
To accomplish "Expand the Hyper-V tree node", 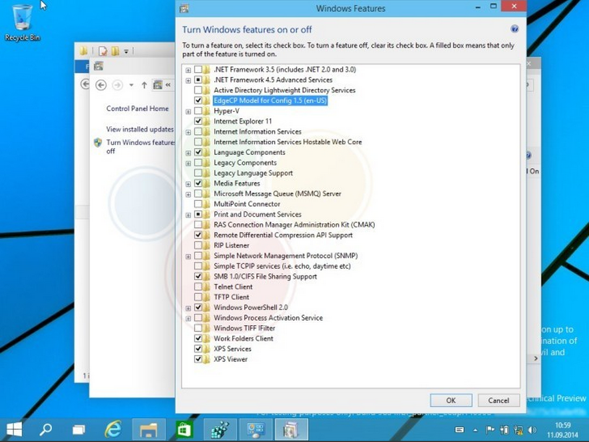I will tap(188, 111).
